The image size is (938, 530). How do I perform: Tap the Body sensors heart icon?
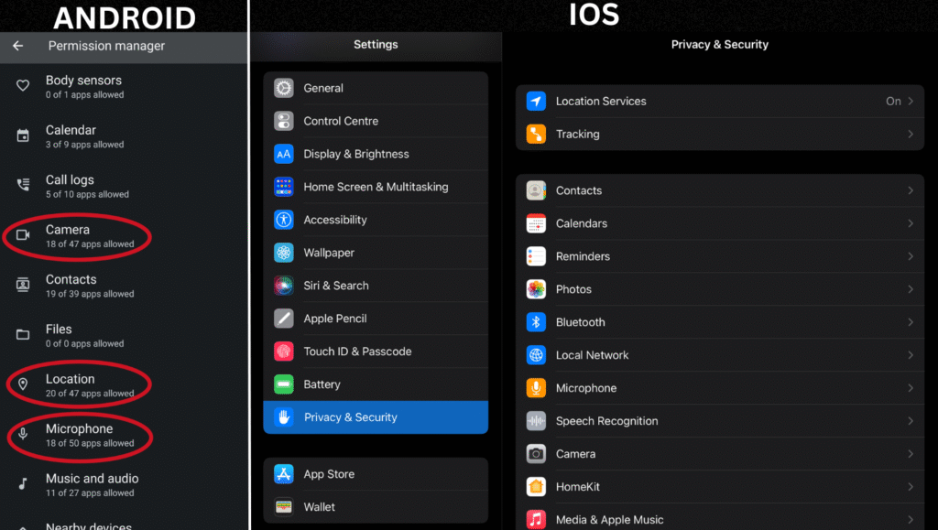[23, 85]
